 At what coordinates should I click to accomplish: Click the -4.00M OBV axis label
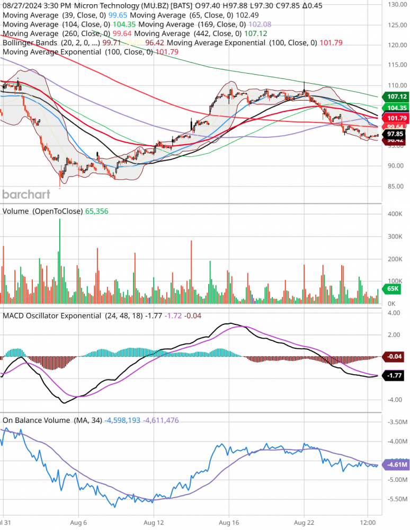point(397,441)
